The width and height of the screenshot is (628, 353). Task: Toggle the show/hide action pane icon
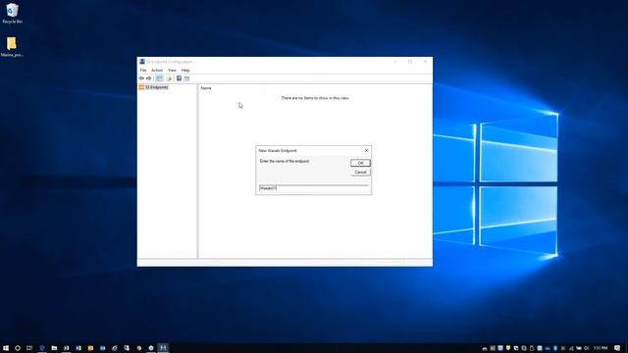pos(186,78)
